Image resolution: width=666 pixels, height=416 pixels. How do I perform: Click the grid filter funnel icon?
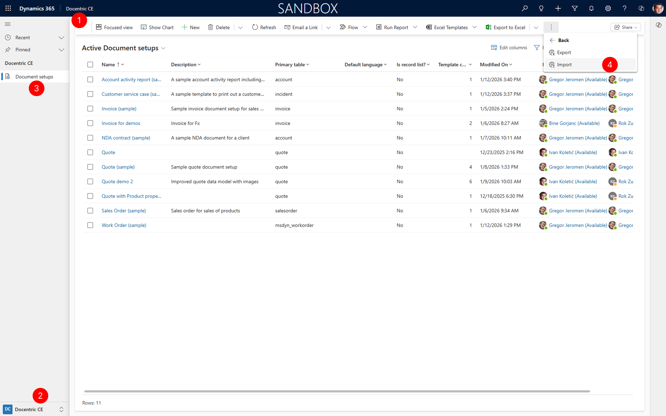point(537,48)
